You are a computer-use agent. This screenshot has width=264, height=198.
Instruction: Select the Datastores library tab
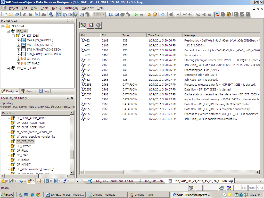point(49,181)
